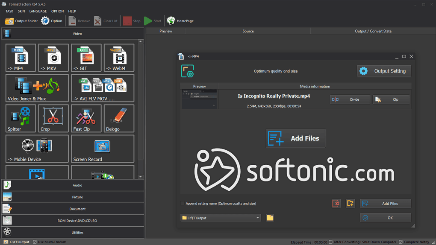
Task: Open the SKIN menu
Action: pyautogui.click(x=21, y=11)
